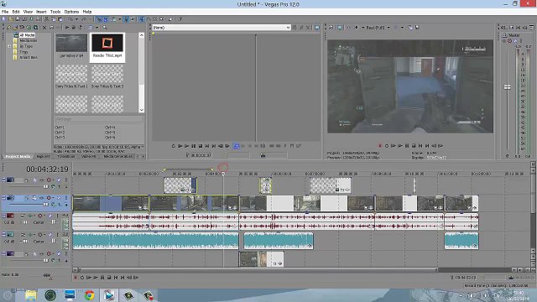Screen dimensions: 537x302
Task: Solo video track 2
Action: pyautogui.click(x=66, y=198)
